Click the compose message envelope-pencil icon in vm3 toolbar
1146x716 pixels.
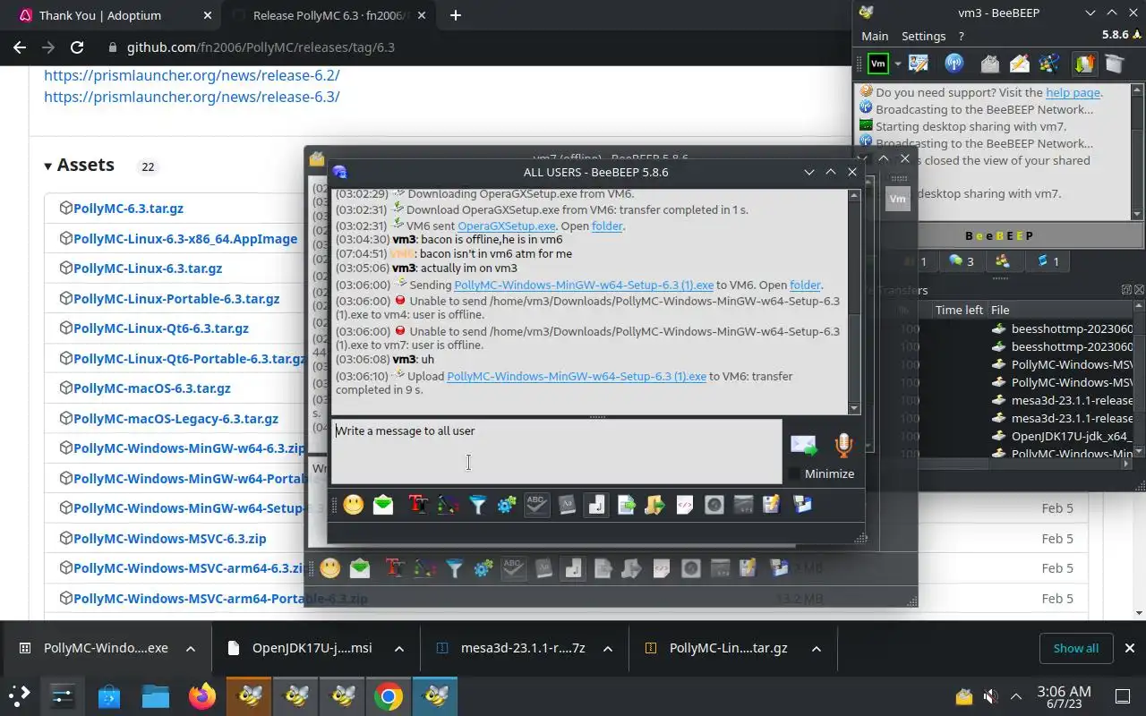[1020, 64]
